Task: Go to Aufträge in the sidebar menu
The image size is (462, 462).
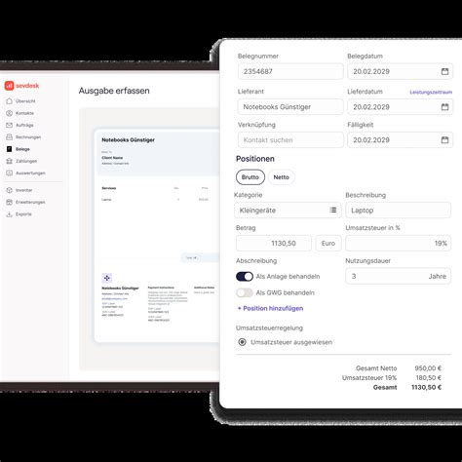Action: (x=24, y=125)
